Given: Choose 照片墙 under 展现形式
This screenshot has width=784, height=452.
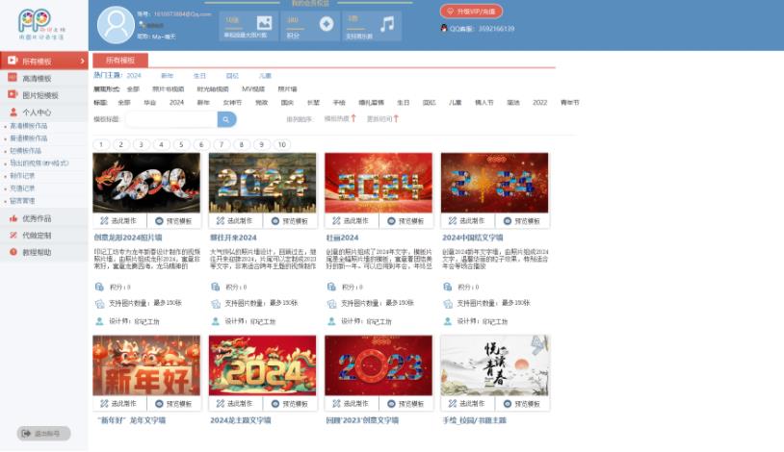Looking at the screenshot, I should point(287,88).
